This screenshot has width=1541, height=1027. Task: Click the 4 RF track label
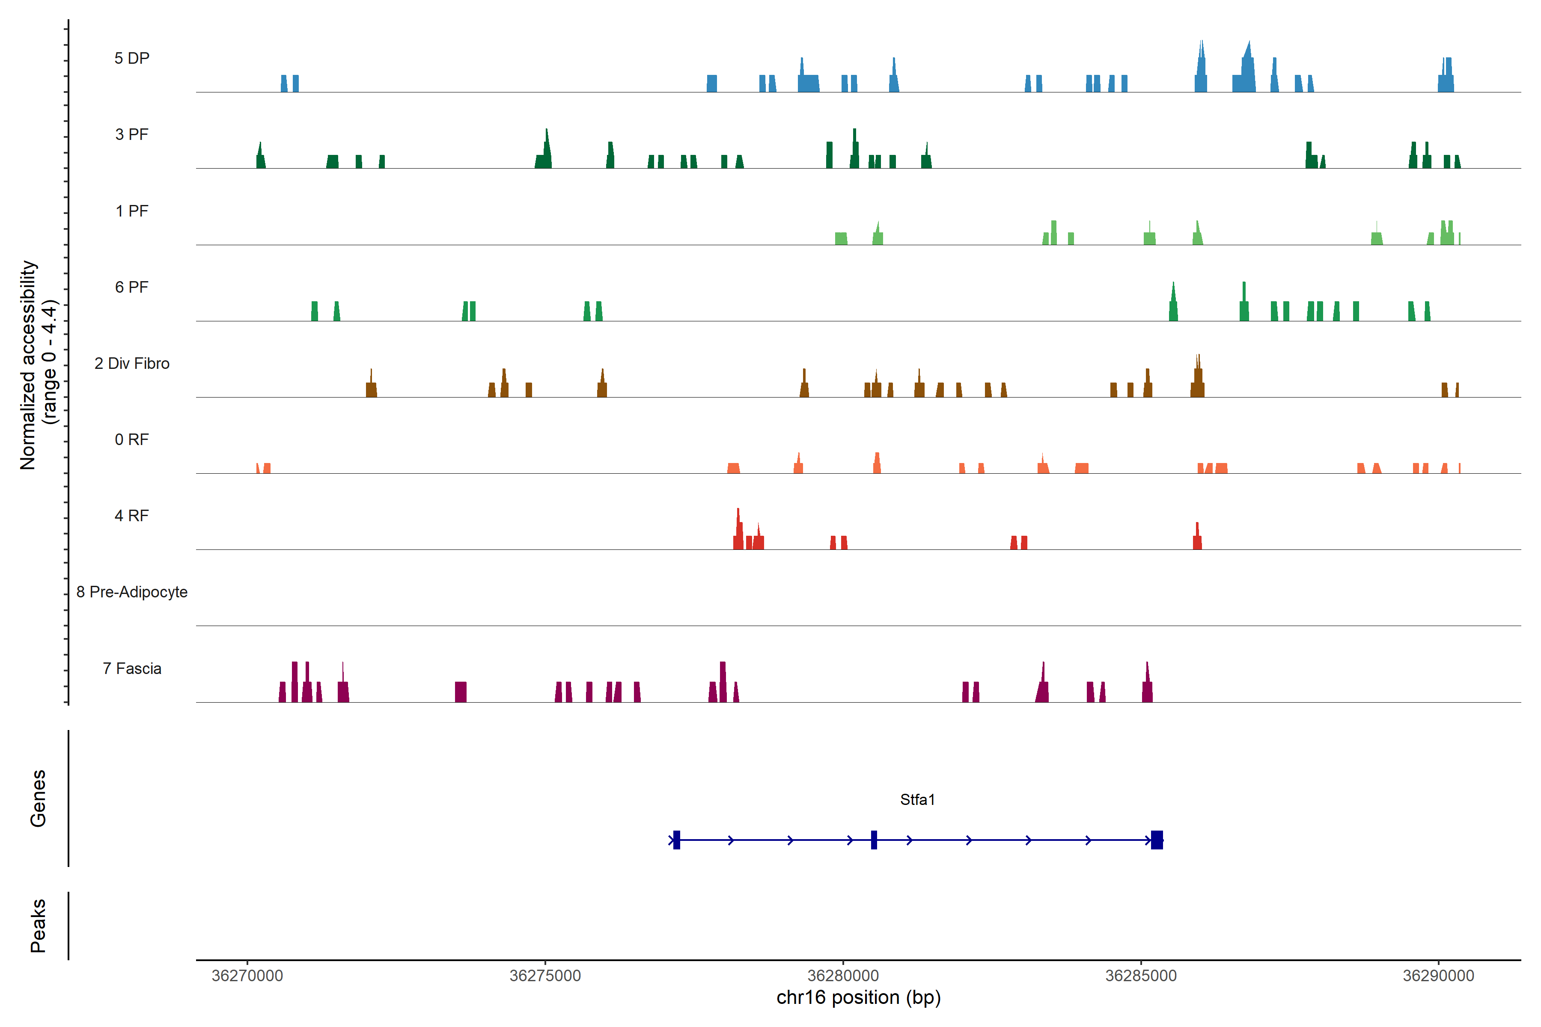coord(132,516)
